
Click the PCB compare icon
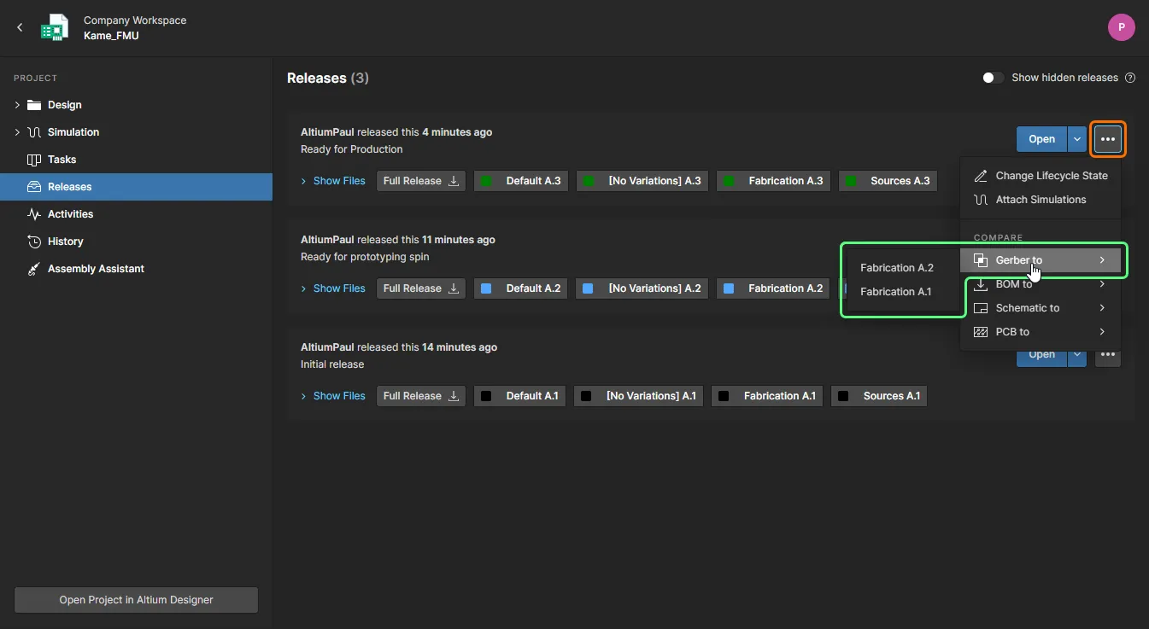pos(981,332)
